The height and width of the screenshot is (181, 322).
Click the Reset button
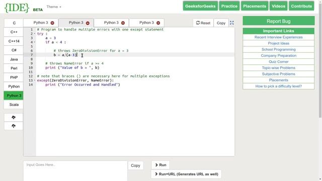[203, 23]
